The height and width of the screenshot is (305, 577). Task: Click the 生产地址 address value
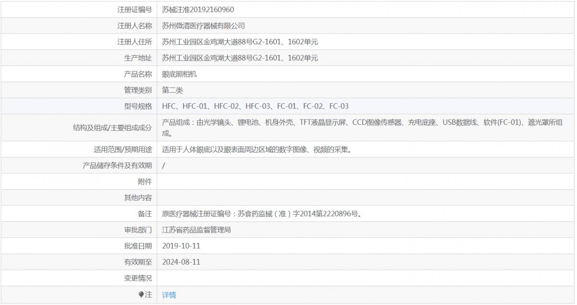click(x=240, y=58)
